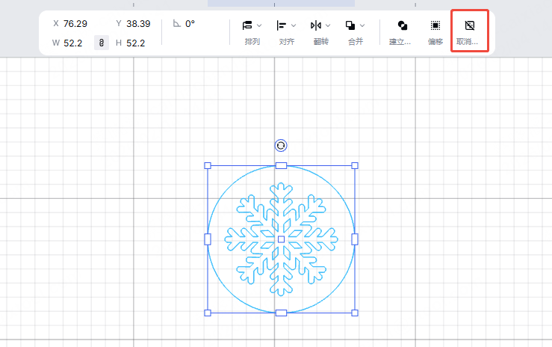Image resolution: width=552 pixels, height=347 pixels.
Task: Click the 建立 create icon
Action: (402, 25)
